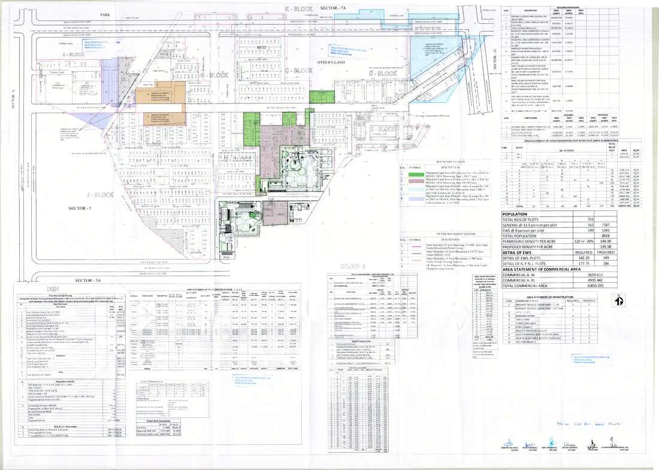Click the 'DDJAY-3' label
This screenshot has width=659, height=470.
(x=353, y=267)
